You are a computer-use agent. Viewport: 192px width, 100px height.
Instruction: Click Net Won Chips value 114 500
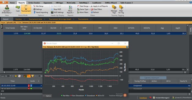pyautogui.click(x=27, y=34)
